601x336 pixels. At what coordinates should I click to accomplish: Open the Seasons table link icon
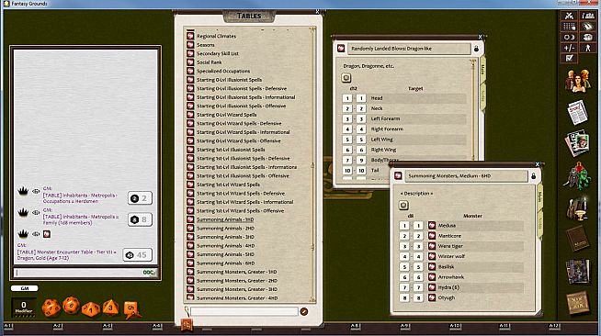190,45
